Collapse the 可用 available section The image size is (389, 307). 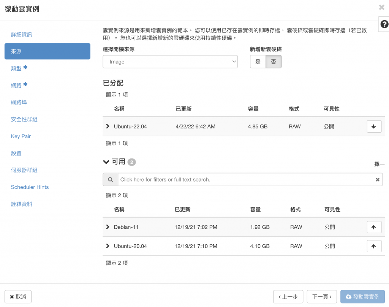(106, 162)
